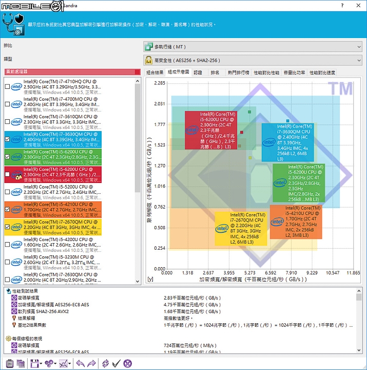Click scroll-down arrow of results panel

coord(359,350)
